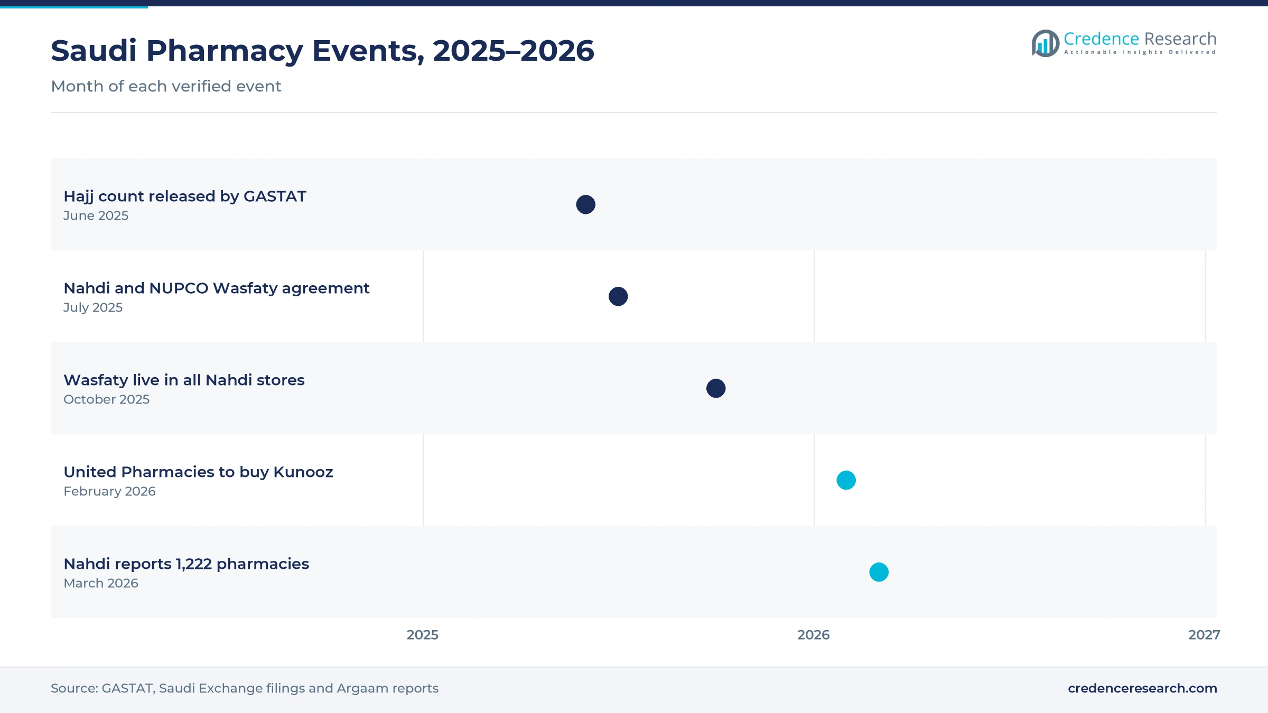Click the 'February 2026' date text
Image resolution: width=1268 pixels, height=713 pixels.
(x=109, y=491)
